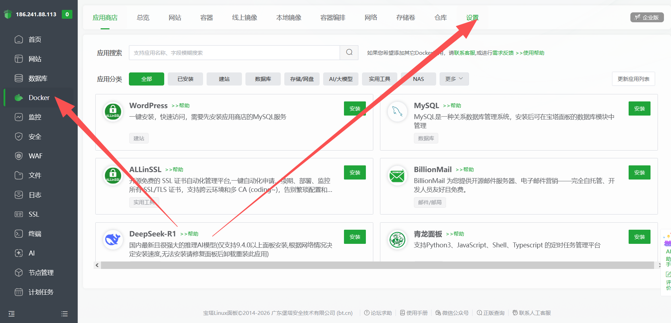
Task: Expand the 更多 categories dropdown
Action: coord(454,79)
